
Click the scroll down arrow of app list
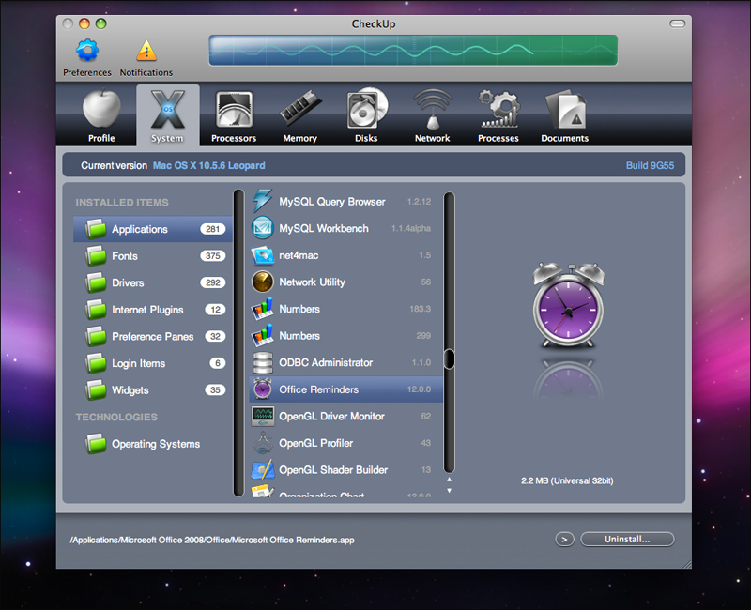click(449, 490)
